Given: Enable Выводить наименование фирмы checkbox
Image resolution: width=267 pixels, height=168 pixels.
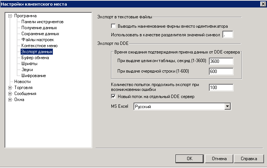Looking at the screenshot, I should (113, 26).
